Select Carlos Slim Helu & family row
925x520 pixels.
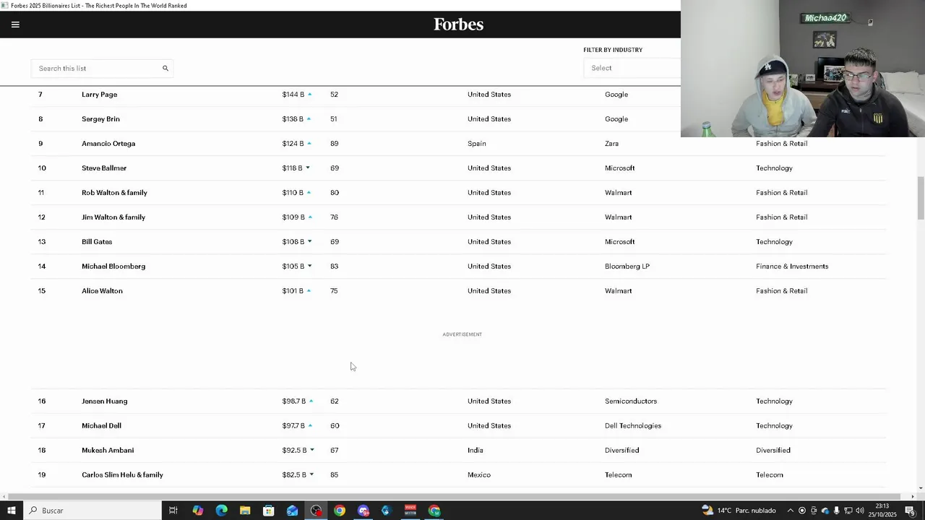pos(458,475)
